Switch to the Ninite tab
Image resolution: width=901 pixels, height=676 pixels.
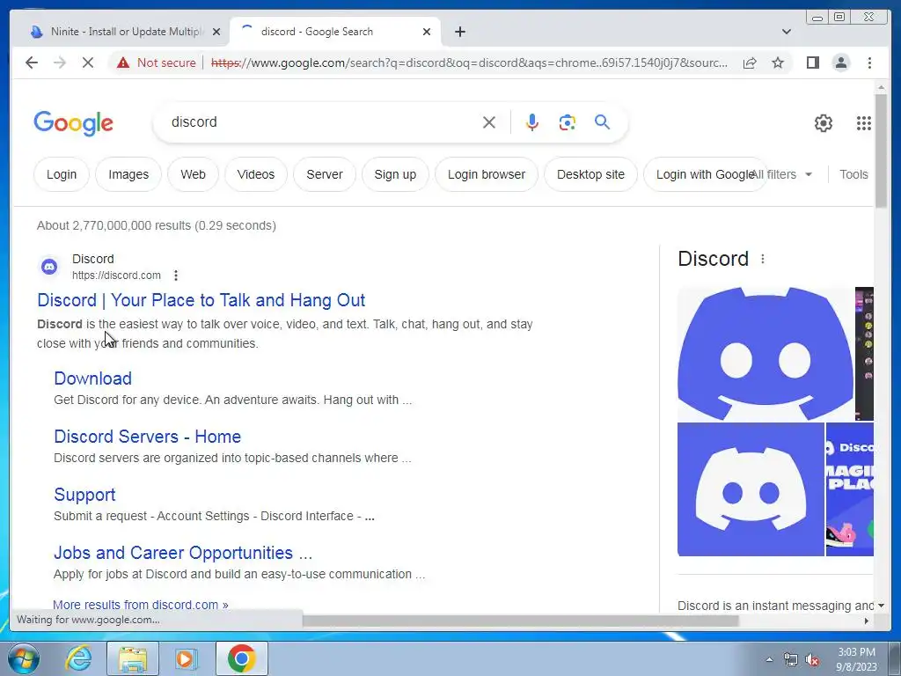125,32
